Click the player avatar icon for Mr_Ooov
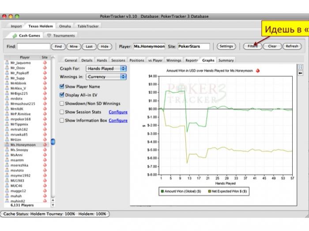The image size is (309, 231). 7,68
